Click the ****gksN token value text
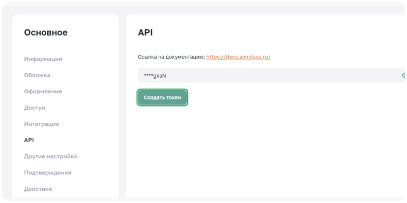 tap(155, 76)
